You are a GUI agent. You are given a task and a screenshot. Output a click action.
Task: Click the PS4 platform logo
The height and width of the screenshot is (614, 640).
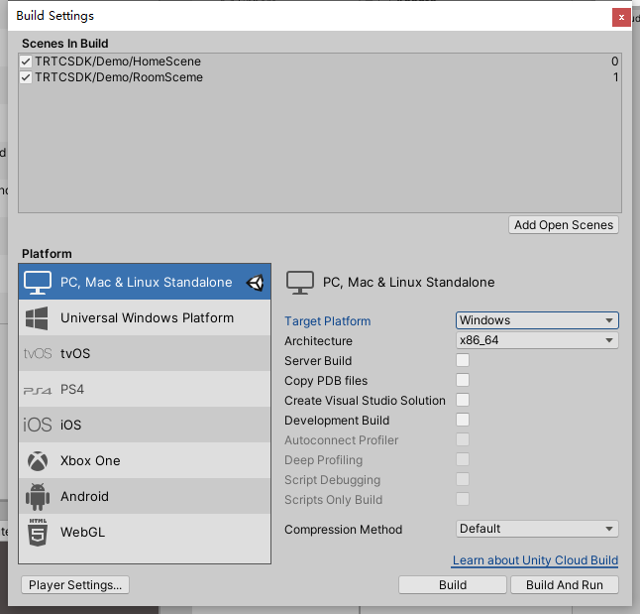[38, 391]
